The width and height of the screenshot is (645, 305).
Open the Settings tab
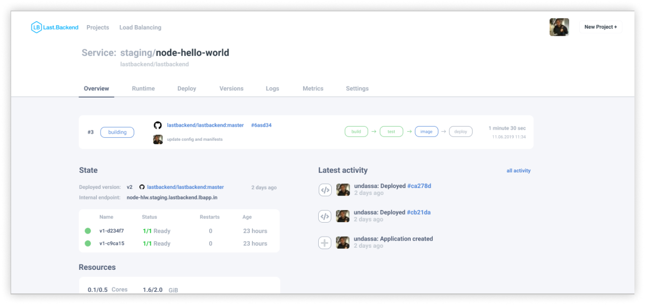pos(357,88)
